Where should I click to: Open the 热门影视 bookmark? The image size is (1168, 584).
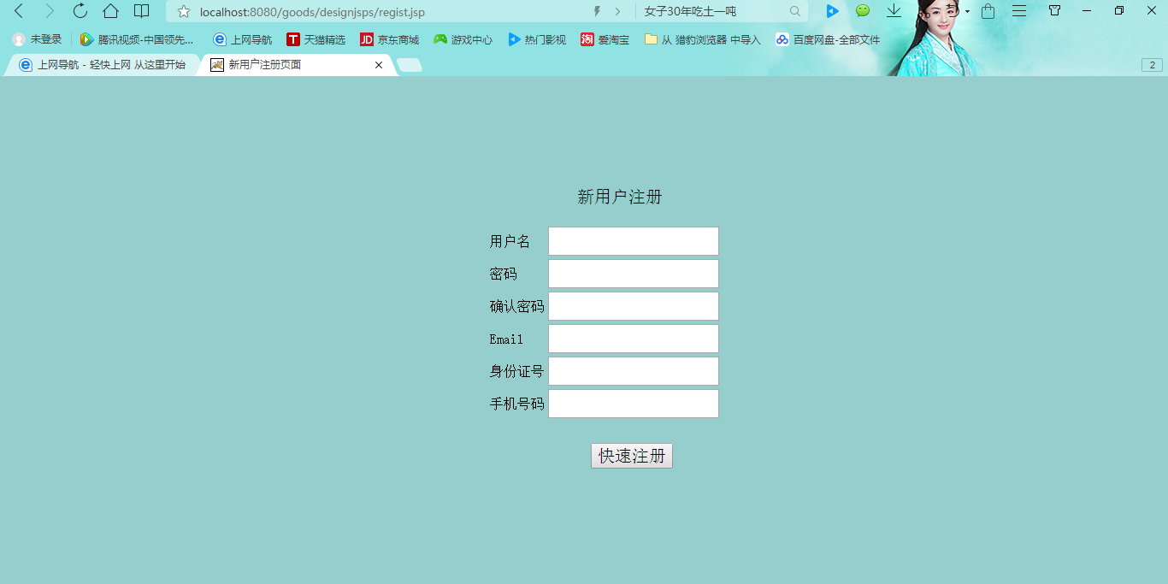point(537,39)
